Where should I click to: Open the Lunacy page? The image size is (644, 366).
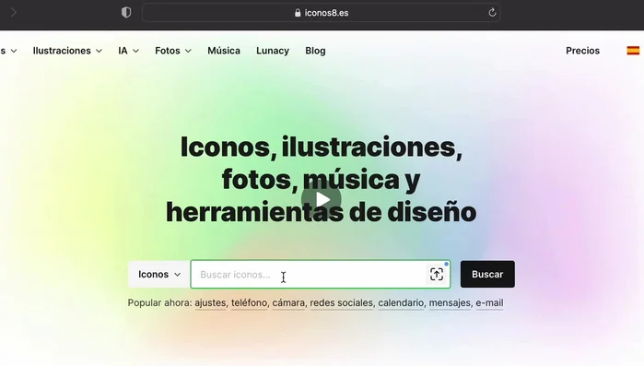[273, 51]
